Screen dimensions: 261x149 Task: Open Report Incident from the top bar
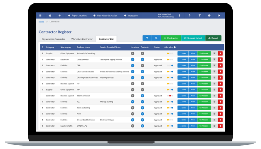coord(77,16)
